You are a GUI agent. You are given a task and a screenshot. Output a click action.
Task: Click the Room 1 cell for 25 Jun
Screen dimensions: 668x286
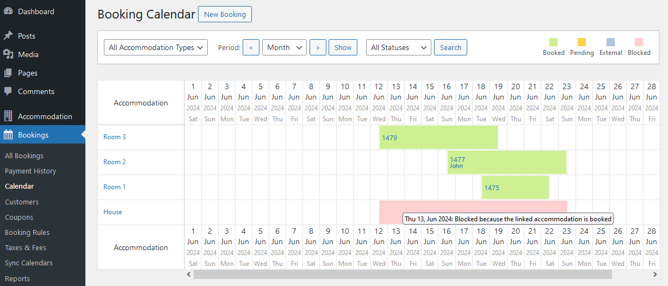(x=601, y=188)
